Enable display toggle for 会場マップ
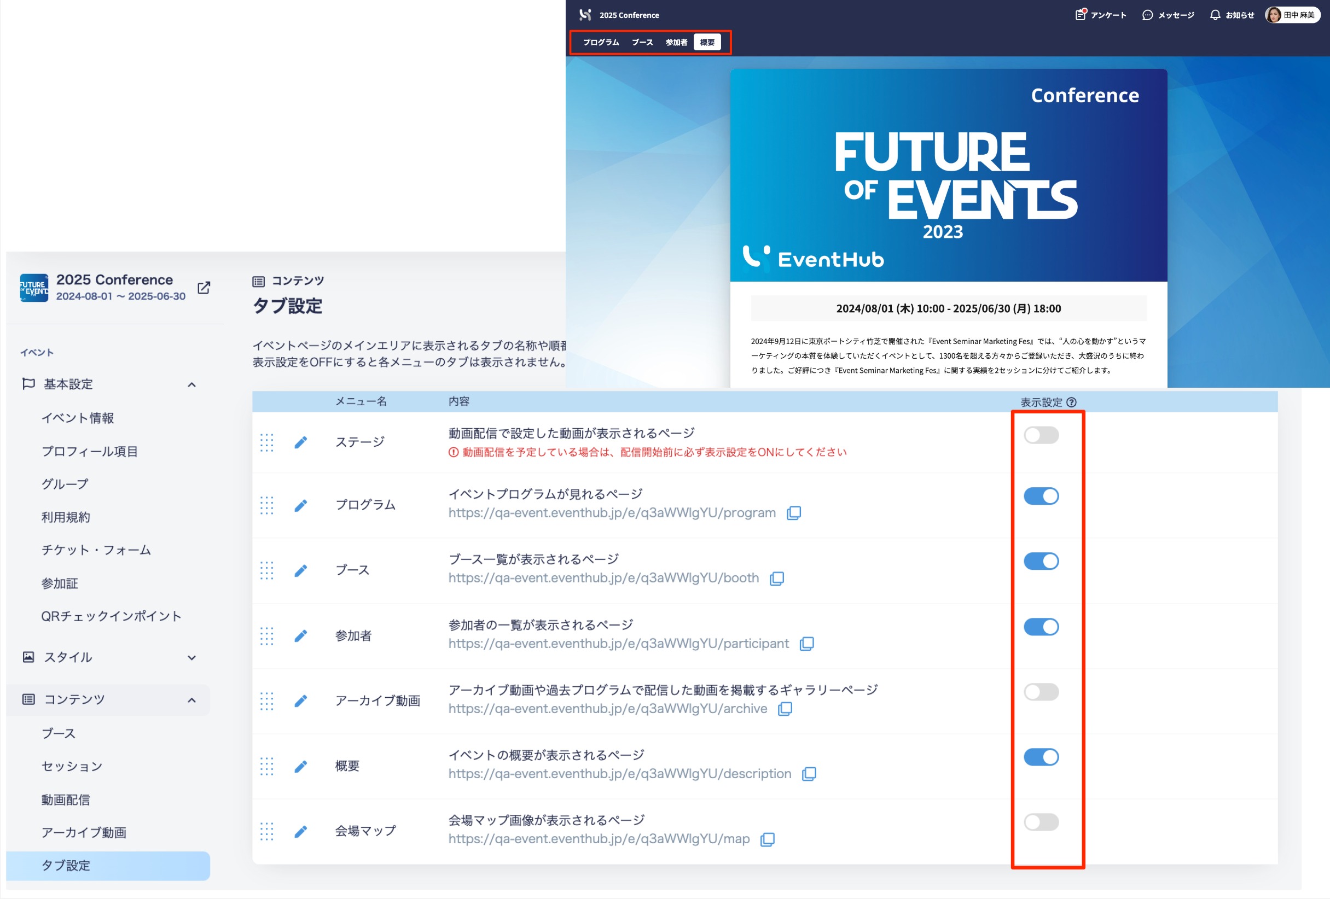 click(x=1041, y=822)
